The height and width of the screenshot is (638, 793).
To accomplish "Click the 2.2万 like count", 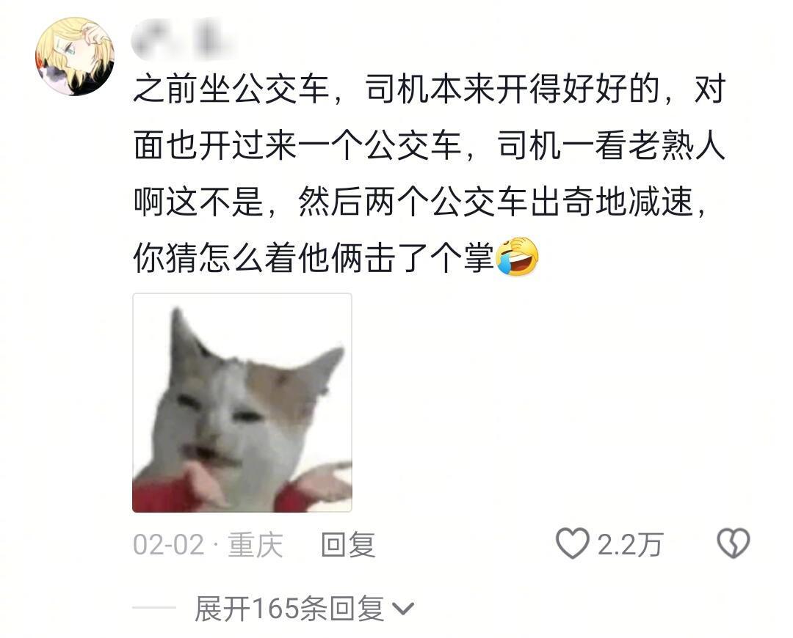I will [x=630, y=545].
